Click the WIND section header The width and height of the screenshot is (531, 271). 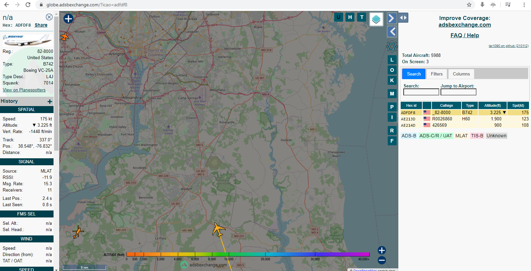click(x=27, y=239)
